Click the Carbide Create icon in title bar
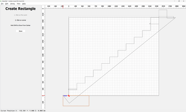The height and width of the screenshot is (112, 186). click(x=1, y=1)
